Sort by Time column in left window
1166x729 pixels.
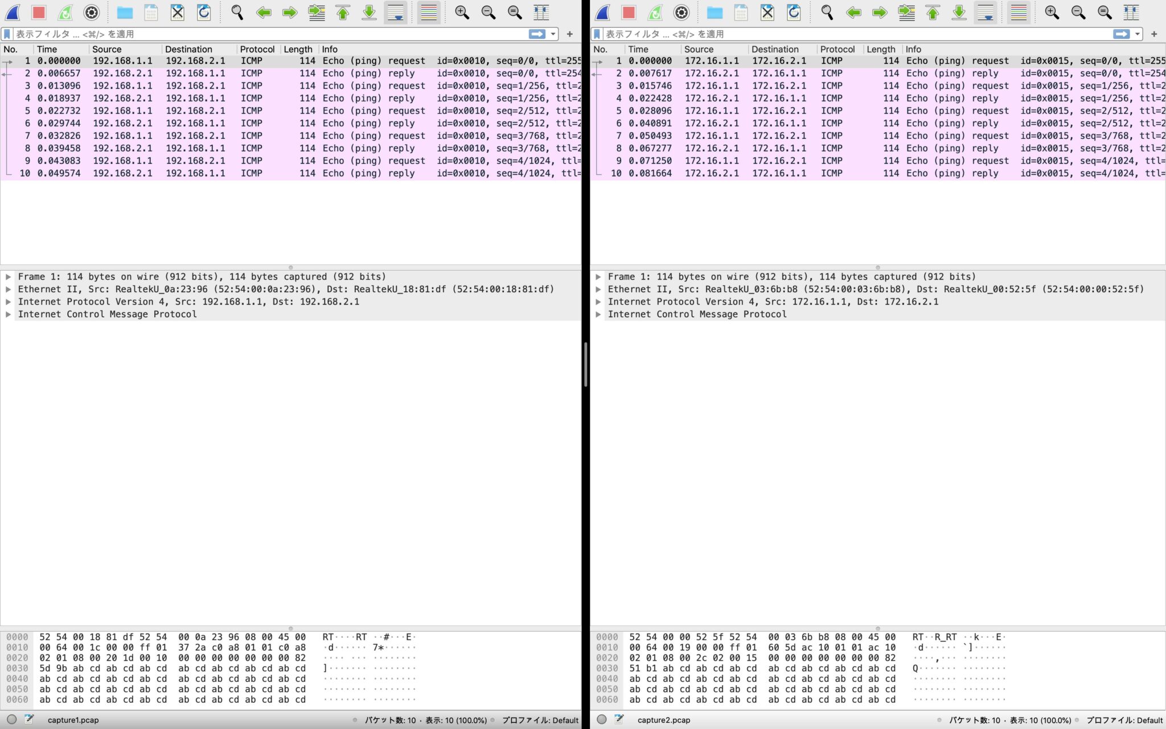pyautogui.click(x=61, y=50)
